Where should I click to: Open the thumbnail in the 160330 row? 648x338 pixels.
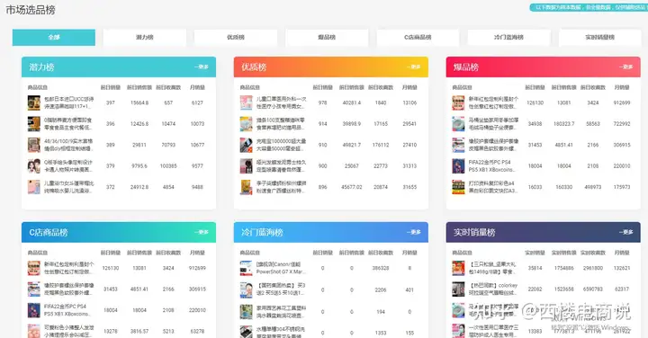tap(458, 187)
